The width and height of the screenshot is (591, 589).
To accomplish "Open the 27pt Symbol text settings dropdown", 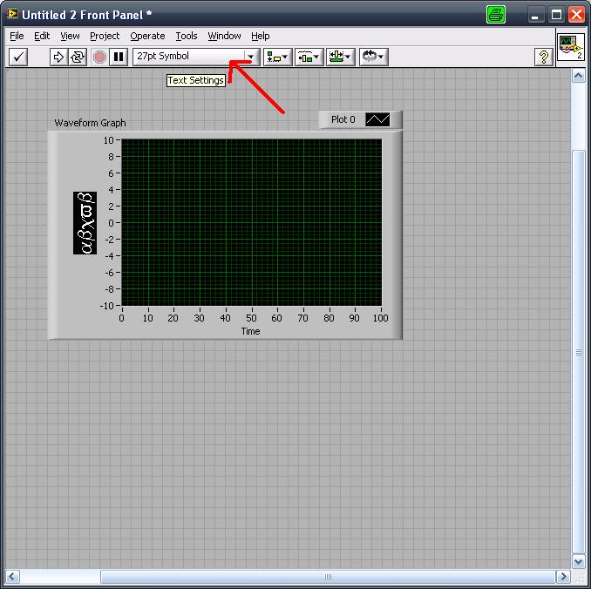I will point(196,57).
